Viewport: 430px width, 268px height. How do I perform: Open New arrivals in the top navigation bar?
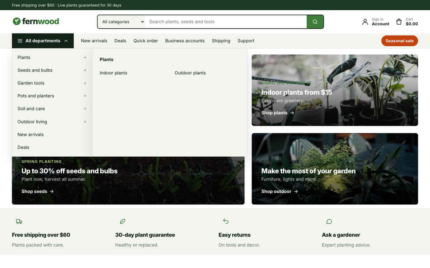pyautogui.click(x=94, y=41)
